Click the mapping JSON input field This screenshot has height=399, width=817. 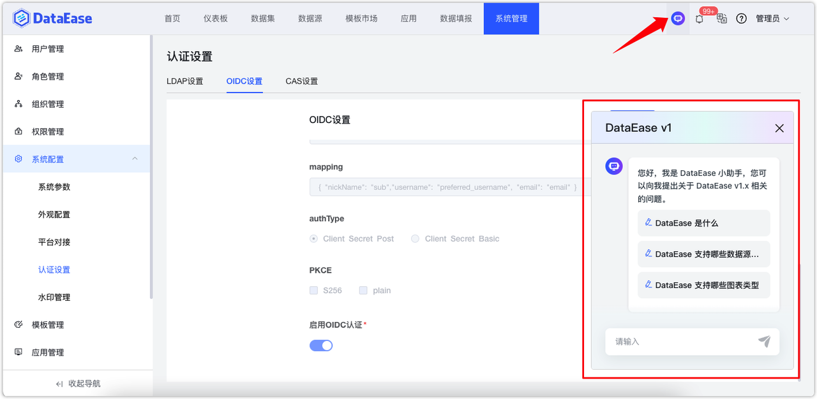tap(450, 187)
